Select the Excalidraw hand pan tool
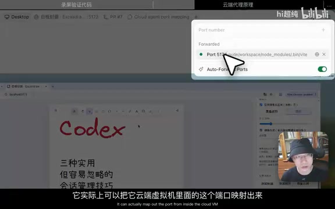The width and height of the screenshot is (335, 209). tap(83, 111)
